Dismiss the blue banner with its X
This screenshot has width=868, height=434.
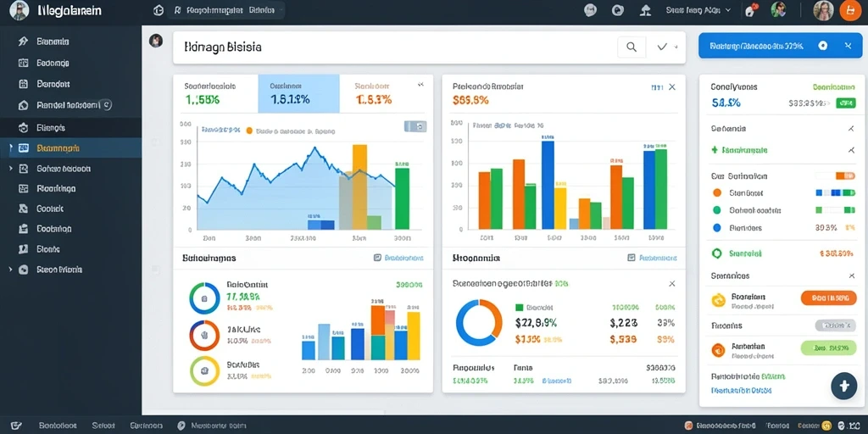pos(848,46)
